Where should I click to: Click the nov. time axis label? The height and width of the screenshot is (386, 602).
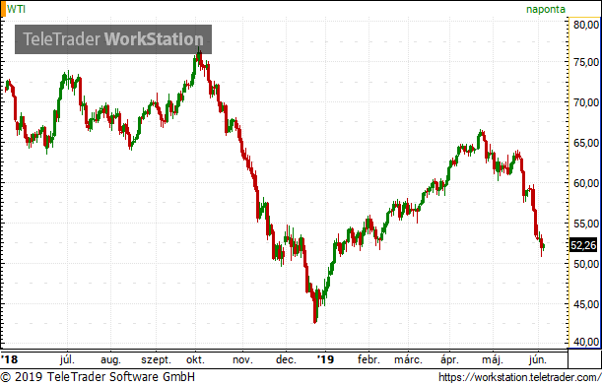[242, 360]
